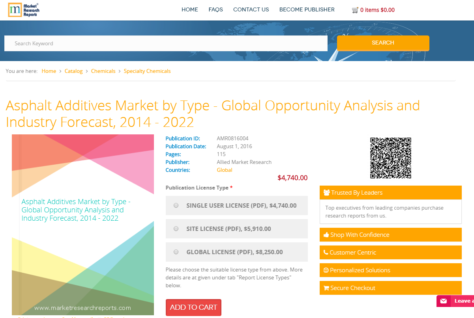Viewport: 474px width, 318px height.
Task: Navigate to BECOME PUBLISHER
Action: [307, 9]
